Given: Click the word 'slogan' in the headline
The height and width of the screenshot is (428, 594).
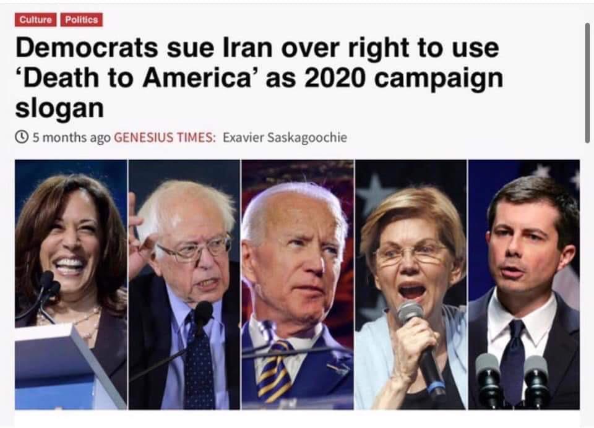Looking at the screenshot, I should 59,108.
